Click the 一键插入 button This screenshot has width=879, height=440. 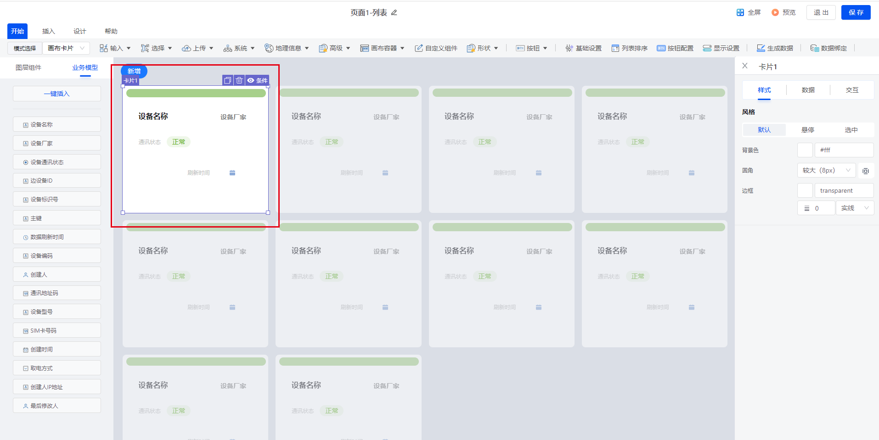pos(57,94)
